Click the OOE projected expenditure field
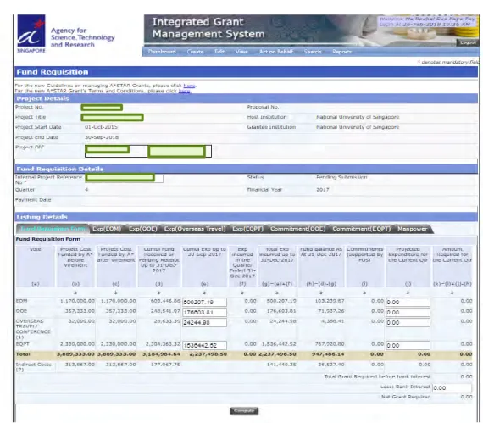 click(408, 313)
